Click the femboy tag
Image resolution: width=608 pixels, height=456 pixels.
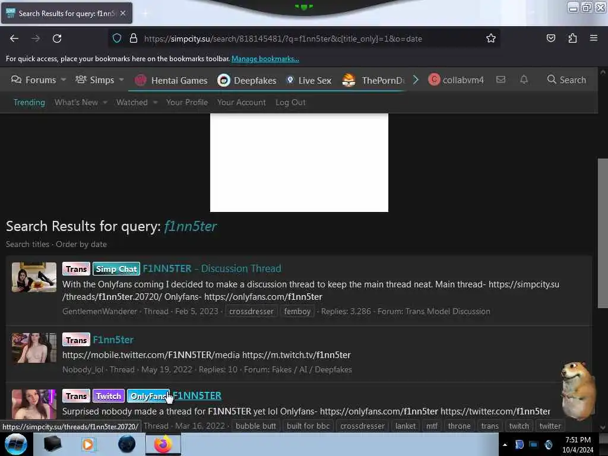pos(297,311)
